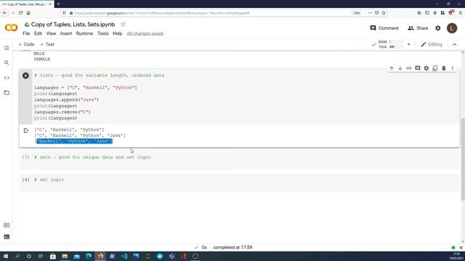Open browser page actions menu

370,13
